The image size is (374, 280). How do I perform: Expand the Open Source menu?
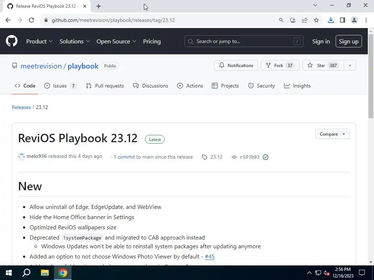[117, 42]
